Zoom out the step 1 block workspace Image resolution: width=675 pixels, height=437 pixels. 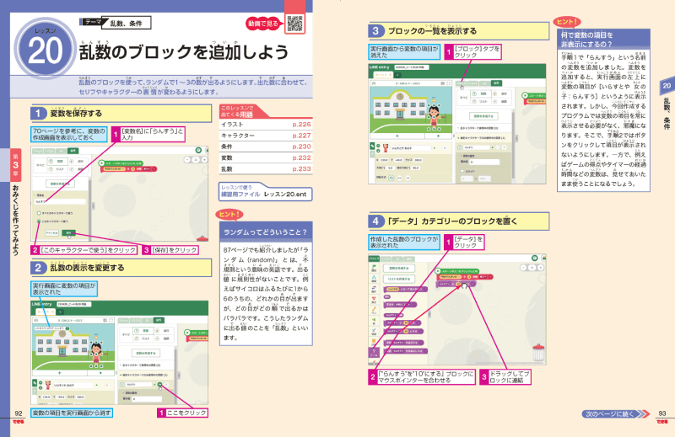(x=187, y=159)
